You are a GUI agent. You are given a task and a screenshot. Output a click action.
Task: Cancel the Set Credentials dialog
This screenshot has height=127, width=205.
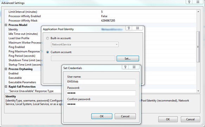125,116
